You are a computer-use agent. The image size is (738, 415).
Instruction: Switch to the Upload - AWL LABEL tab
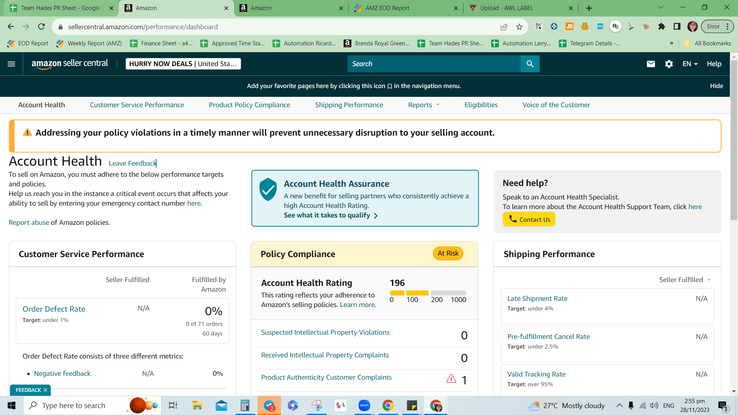[x=521, y=8]
